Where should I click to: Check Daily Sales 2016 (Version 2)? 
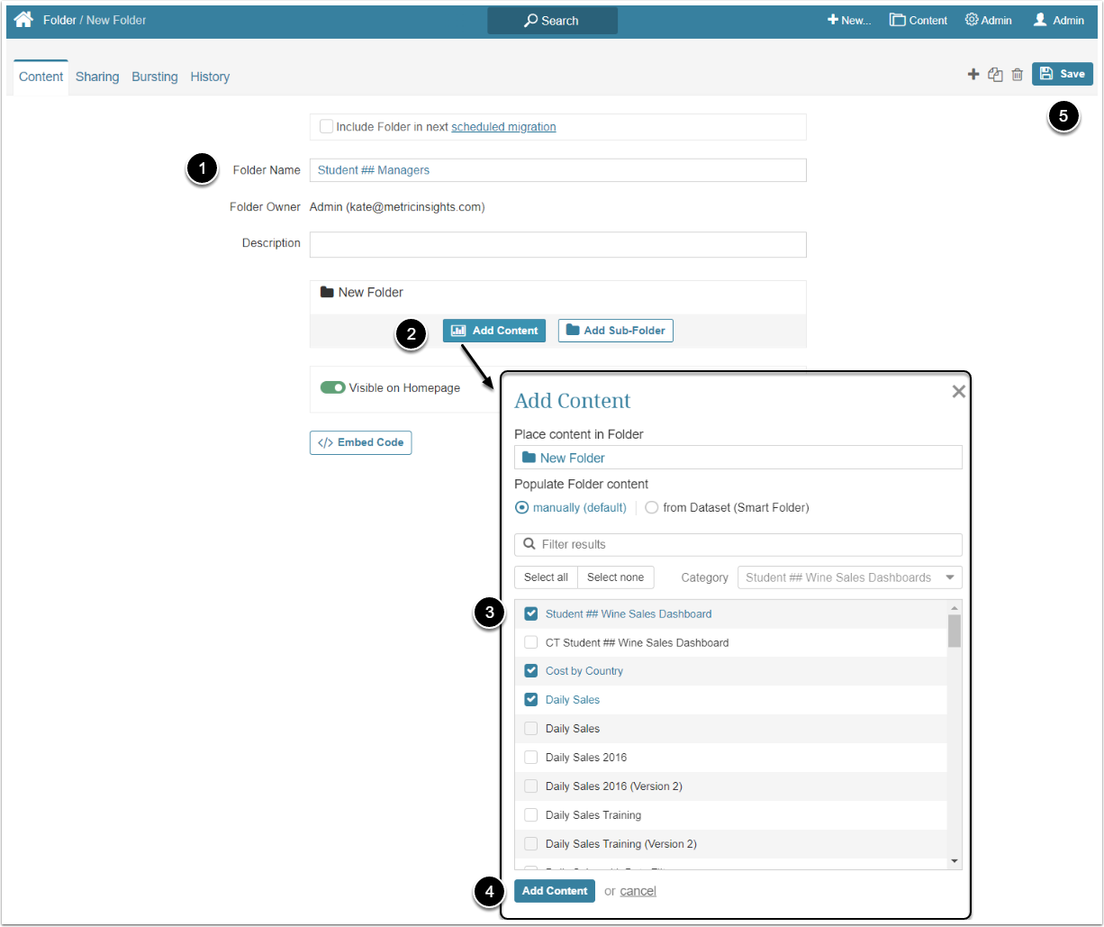(x=530, y=786)
